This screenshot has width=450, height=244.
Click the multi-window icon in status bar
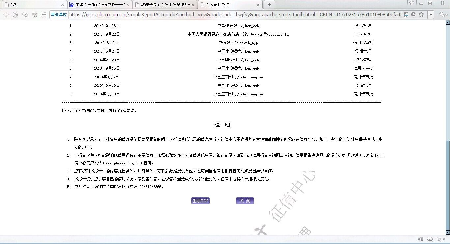click(x=430, y=239)
